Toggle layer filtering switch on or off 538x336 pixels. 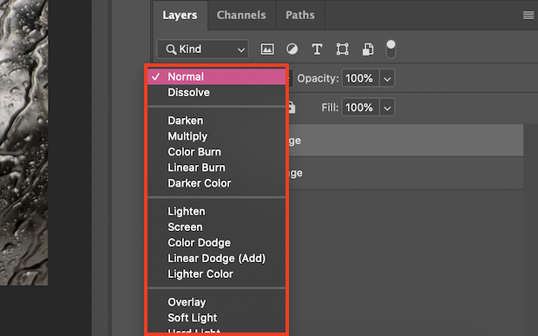tap(390, 49)
